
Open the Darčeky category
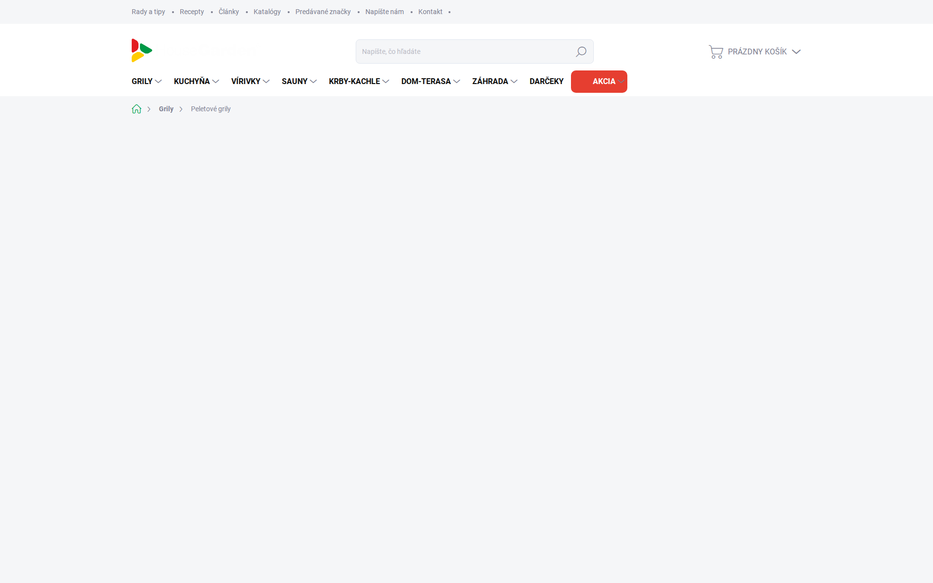click(x=546, y=82)
